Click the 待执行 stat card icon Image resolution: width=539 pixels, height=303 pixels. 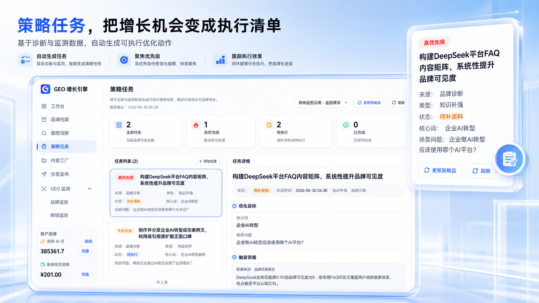click(269, 125)
